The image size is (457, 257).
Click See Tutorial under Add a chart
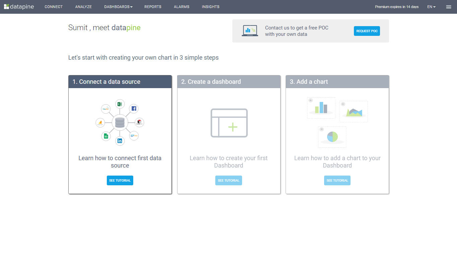point(337,180)
